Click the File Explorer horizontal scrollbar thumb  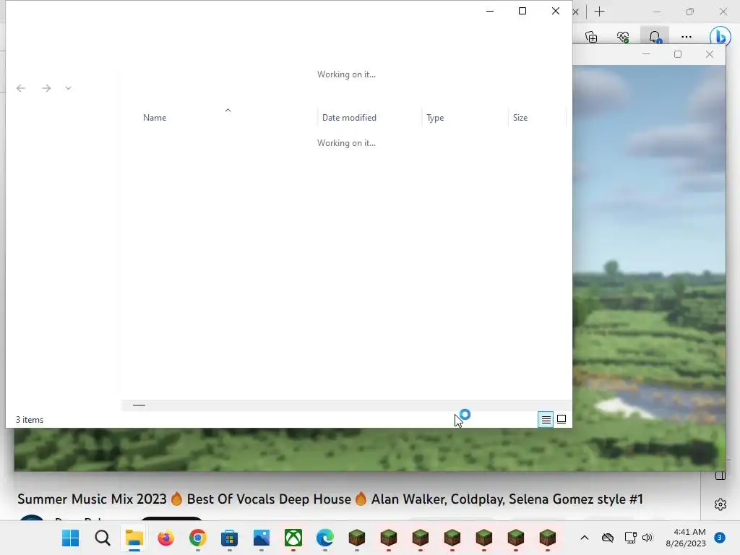[139, 405]
